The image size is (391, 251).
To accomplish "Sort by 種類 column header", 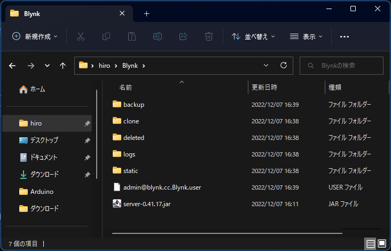I will tap(335, 88).
